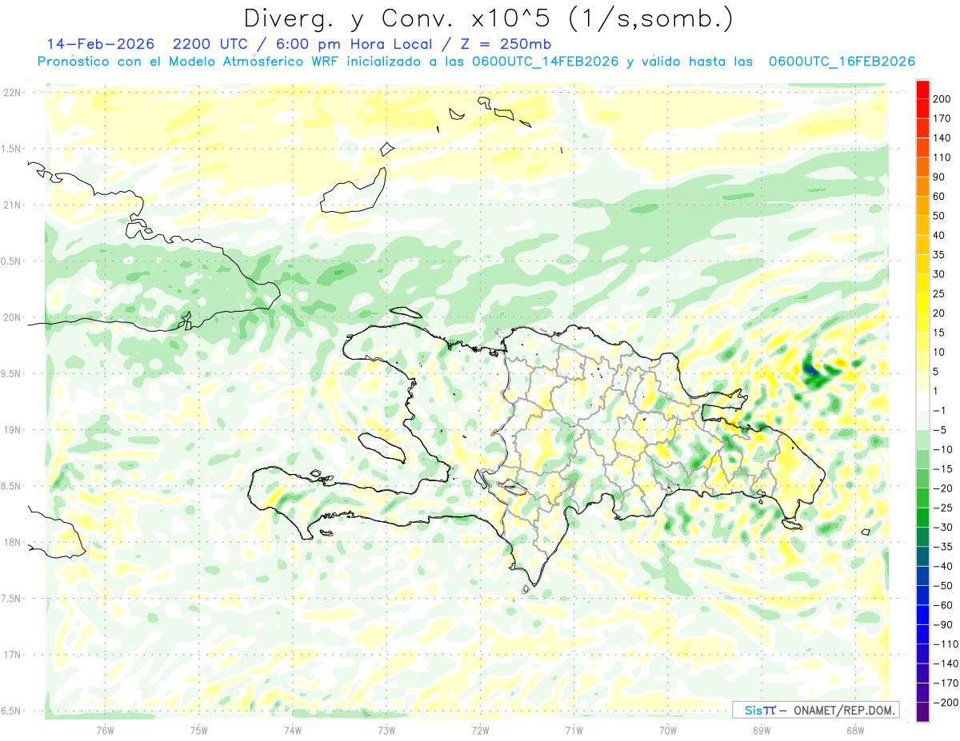This screenshot has width=960, height=741.
Task: Click the '21N' latitude label
Action: click(x=11, y=205)
